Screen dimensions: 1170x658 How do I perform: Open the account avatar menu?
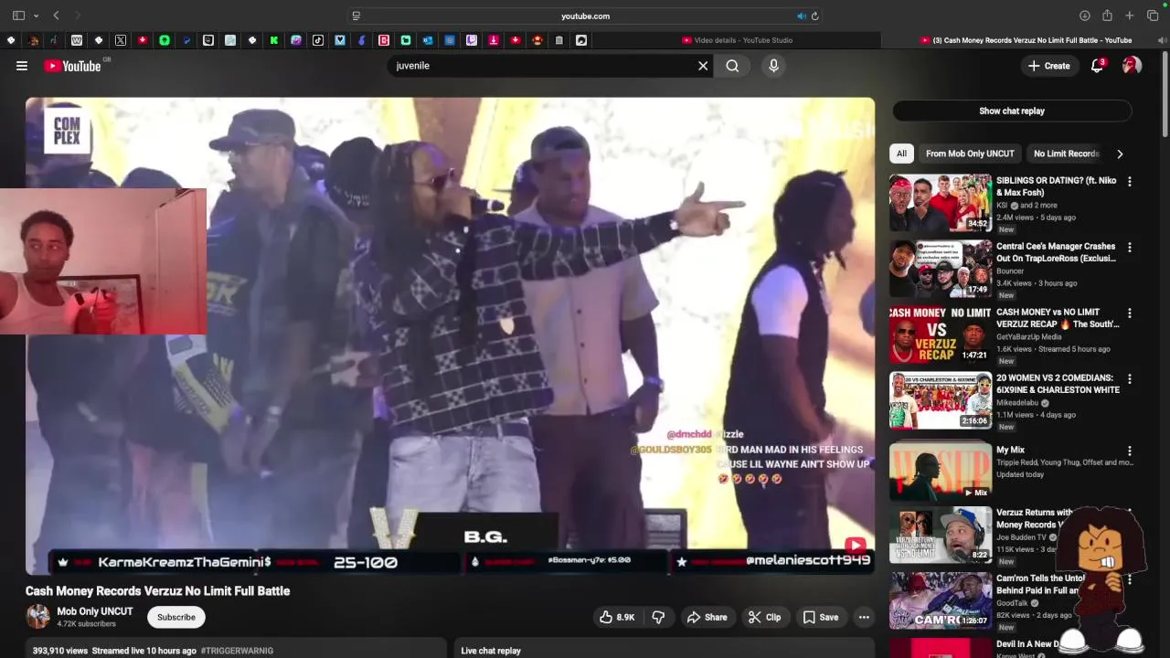click(1132, 66)
